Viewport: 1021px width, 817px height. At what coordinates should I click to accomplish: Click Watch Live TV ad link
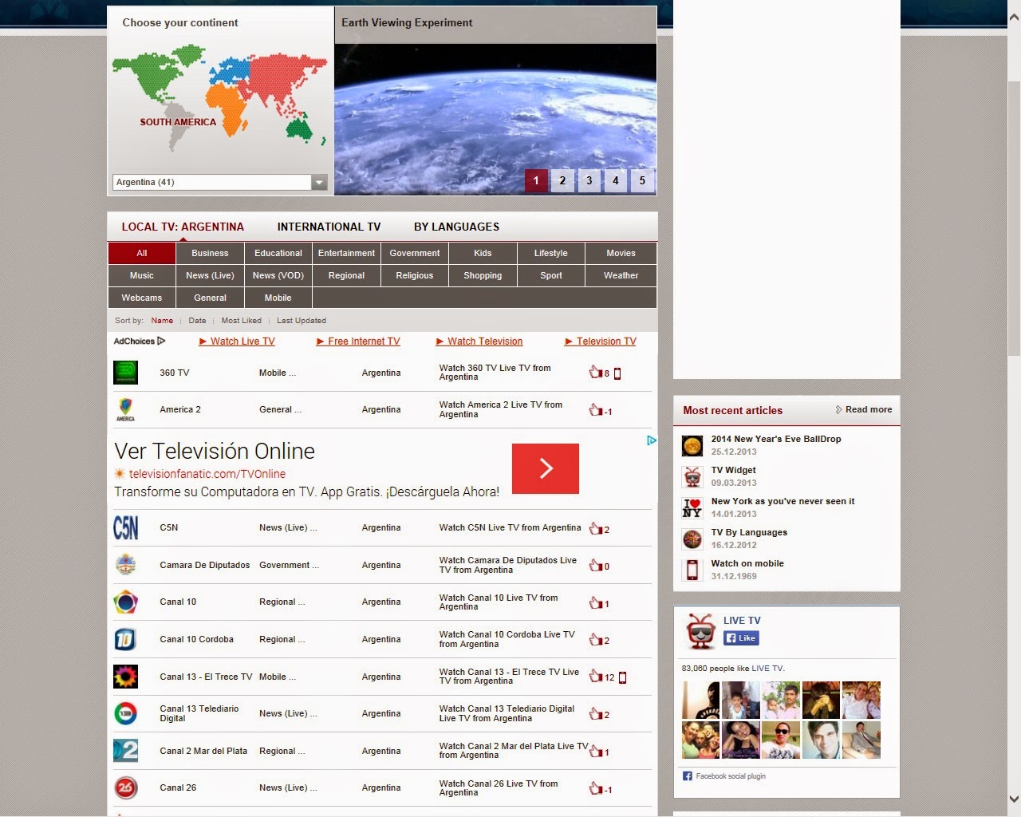point(237,341)
